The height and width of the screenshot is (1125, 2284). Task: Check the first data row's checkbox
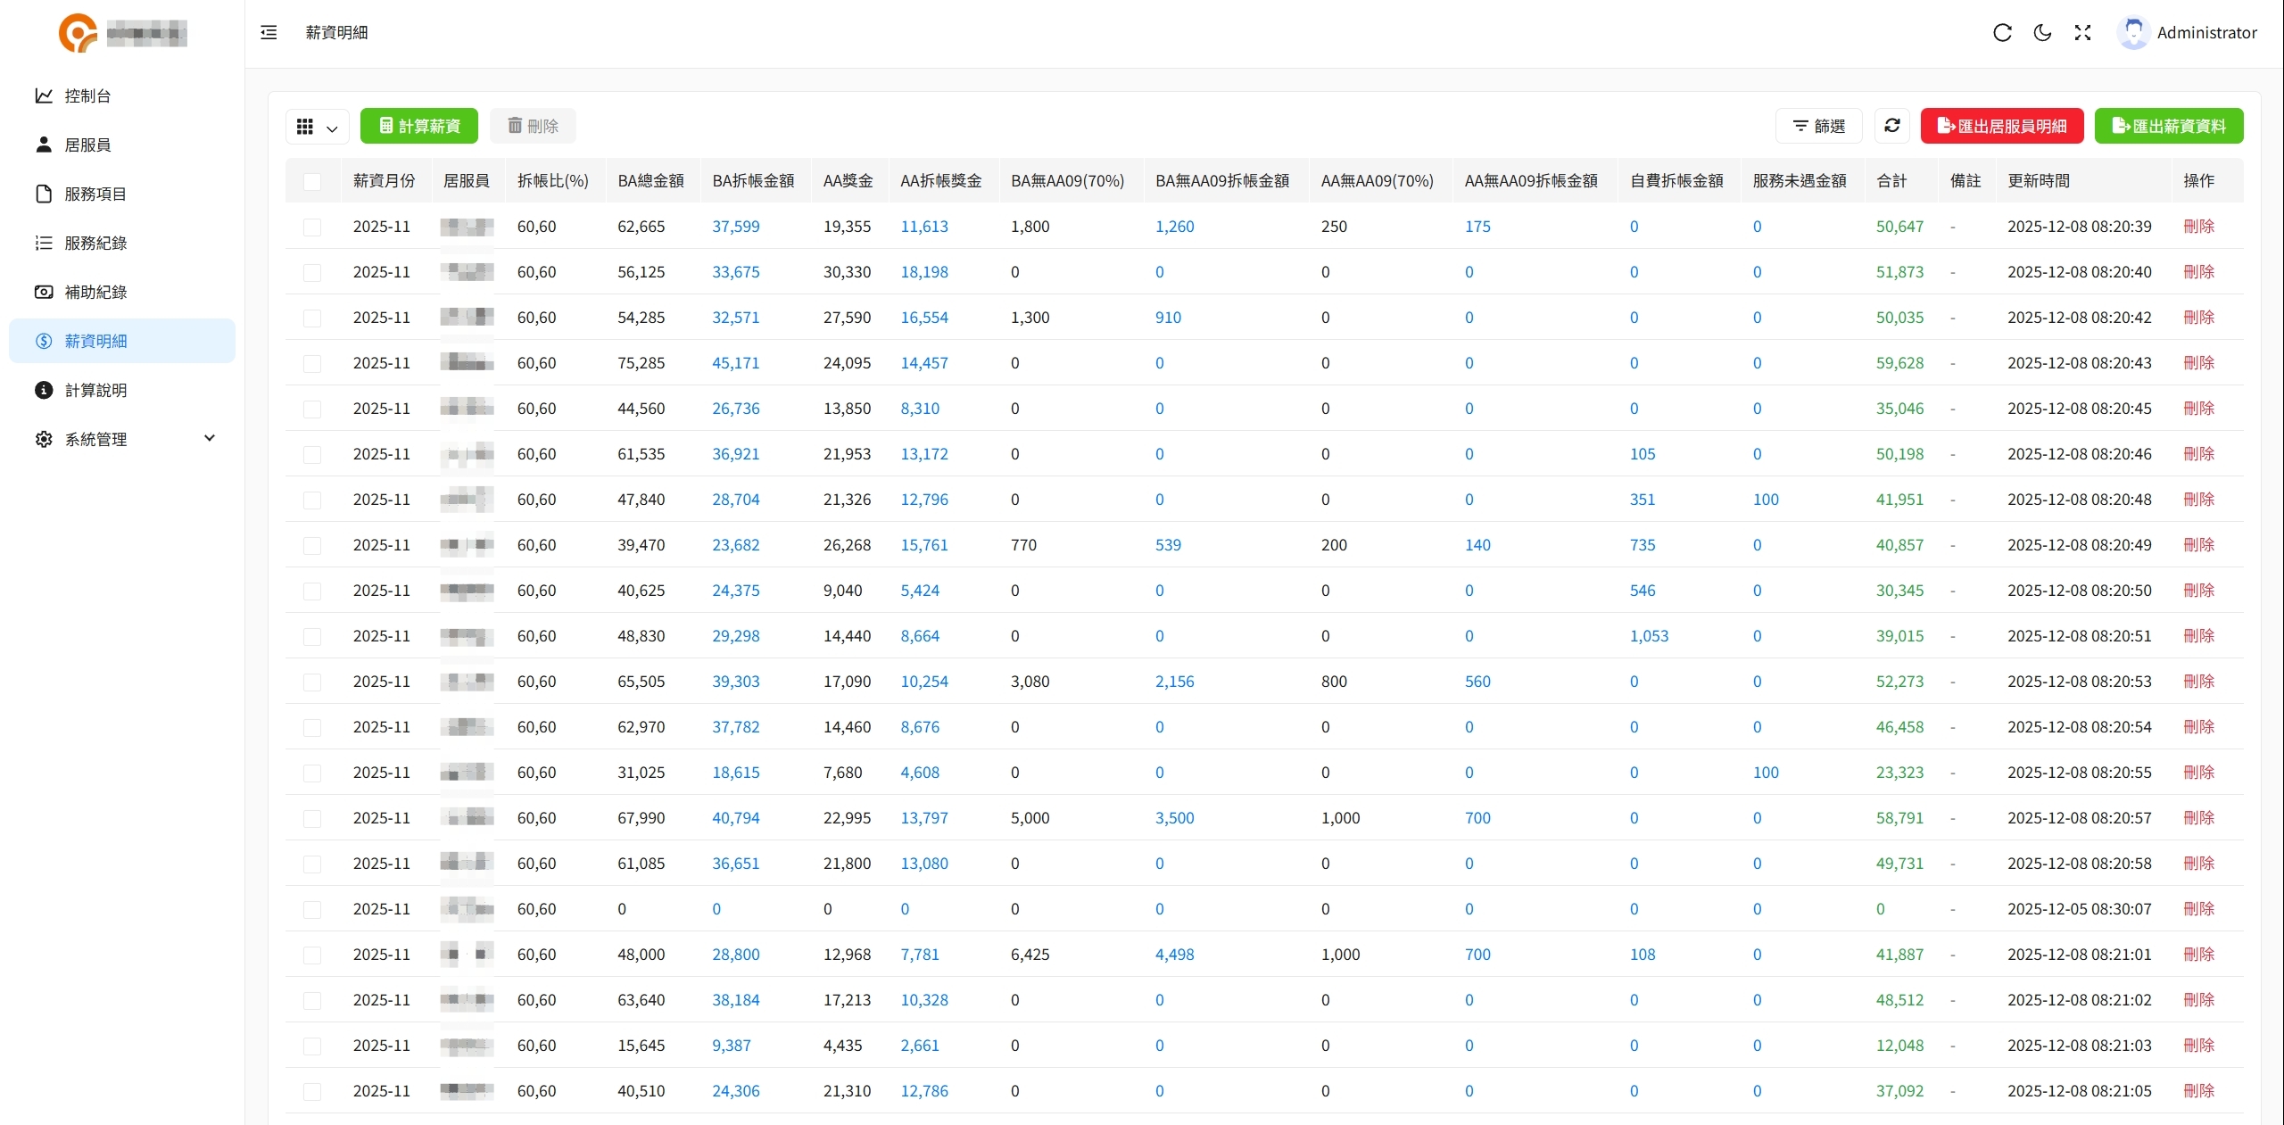(x=313, y=227)
